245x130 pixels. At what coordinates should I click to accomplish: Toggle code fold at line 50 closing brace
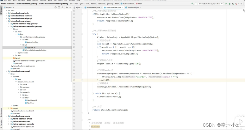click(x=82, y=57)
